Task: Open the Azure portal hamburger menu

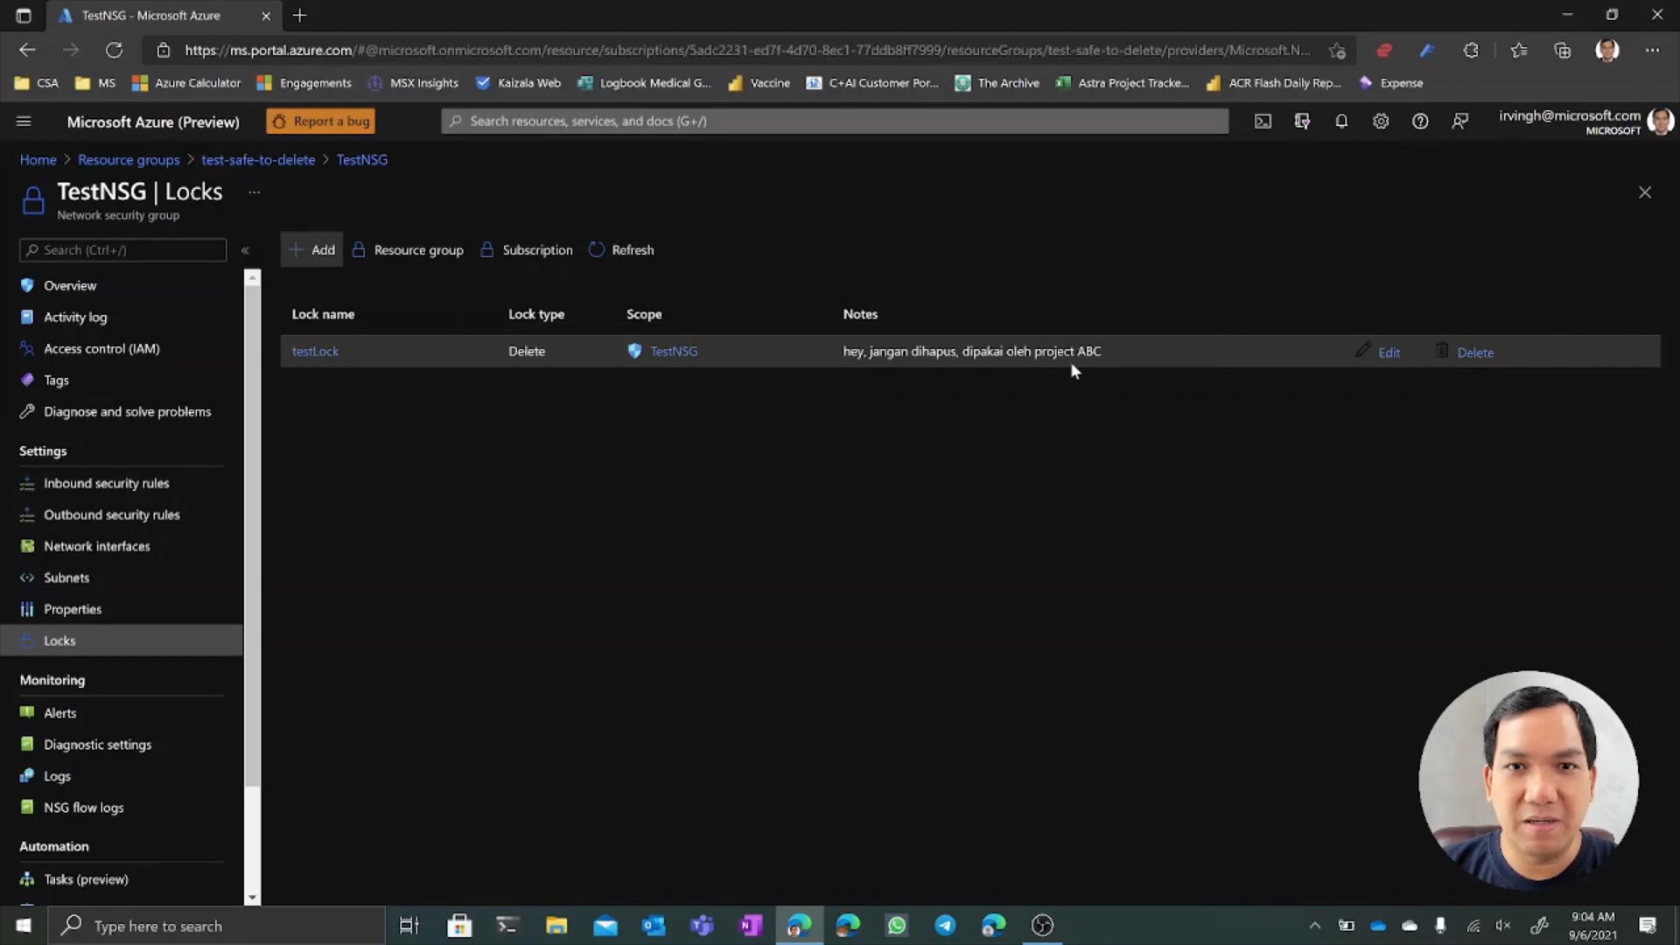Action: point(24,122)
